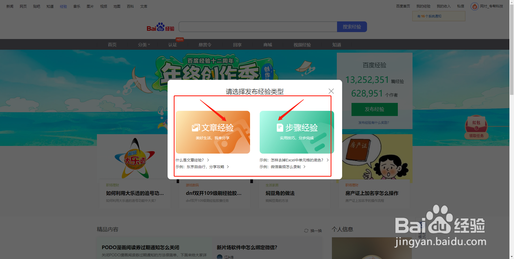The width and height of the screenshot is (514, 259).
Task: Open article 焖豆角的做法
Action: click(280, 193)
